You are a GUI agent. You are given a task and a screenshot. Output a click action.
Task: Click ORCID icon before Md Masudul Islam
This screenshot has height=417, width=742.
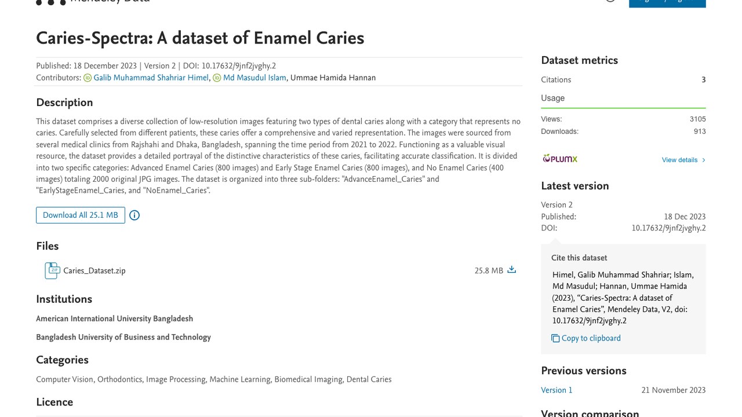217,78
